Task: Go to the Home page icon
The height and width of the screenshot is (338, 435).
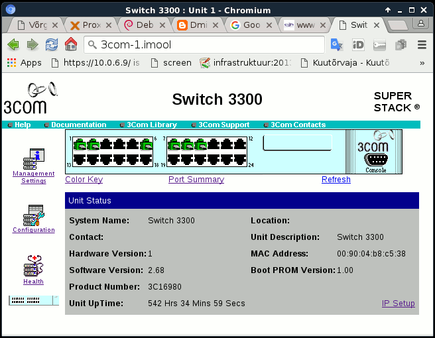Action: pos(71,44)
